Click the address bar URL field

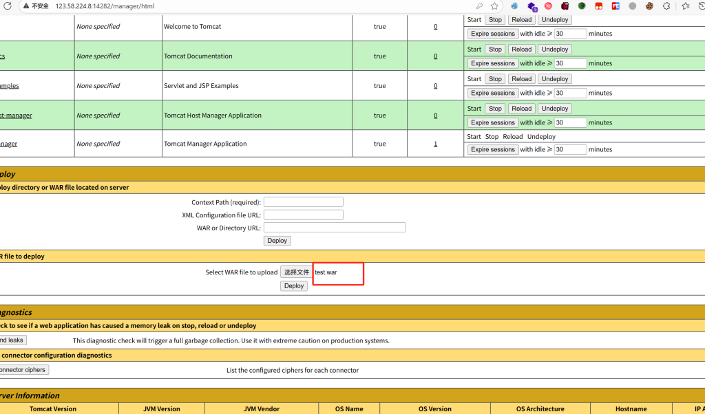pos(261,6)
